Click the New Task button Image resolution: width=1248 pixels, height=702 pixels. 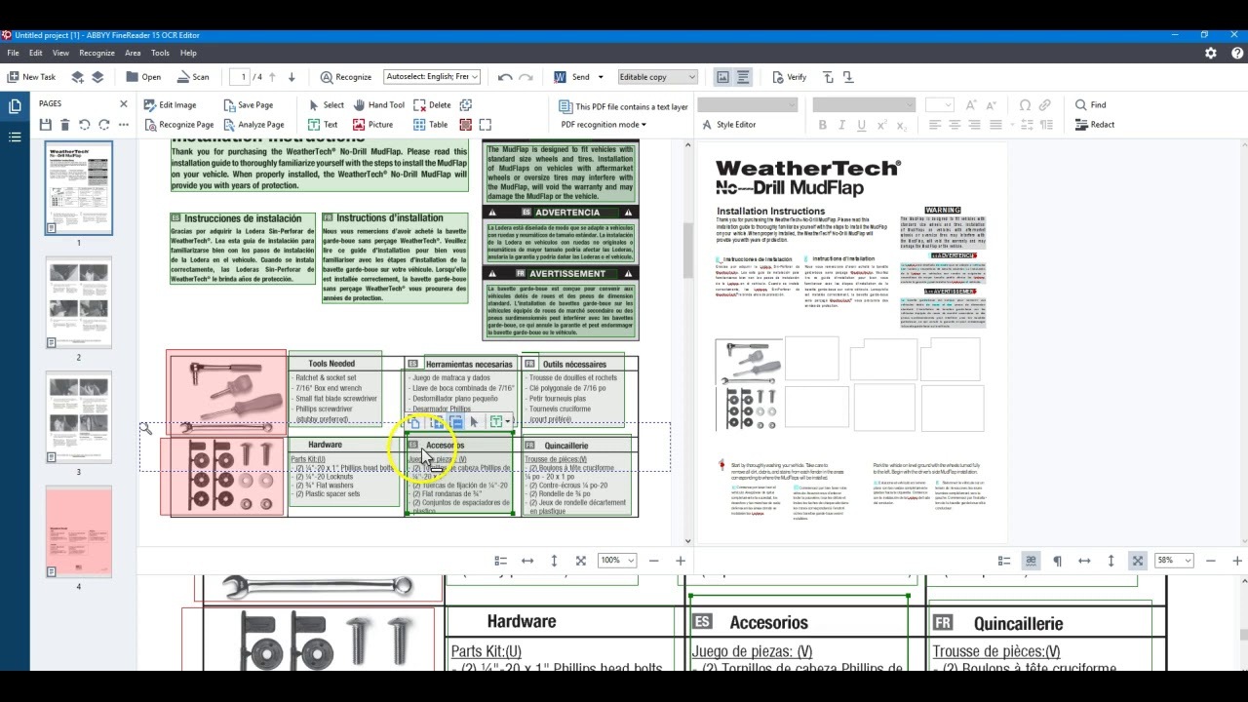click(x=32, y=77)
